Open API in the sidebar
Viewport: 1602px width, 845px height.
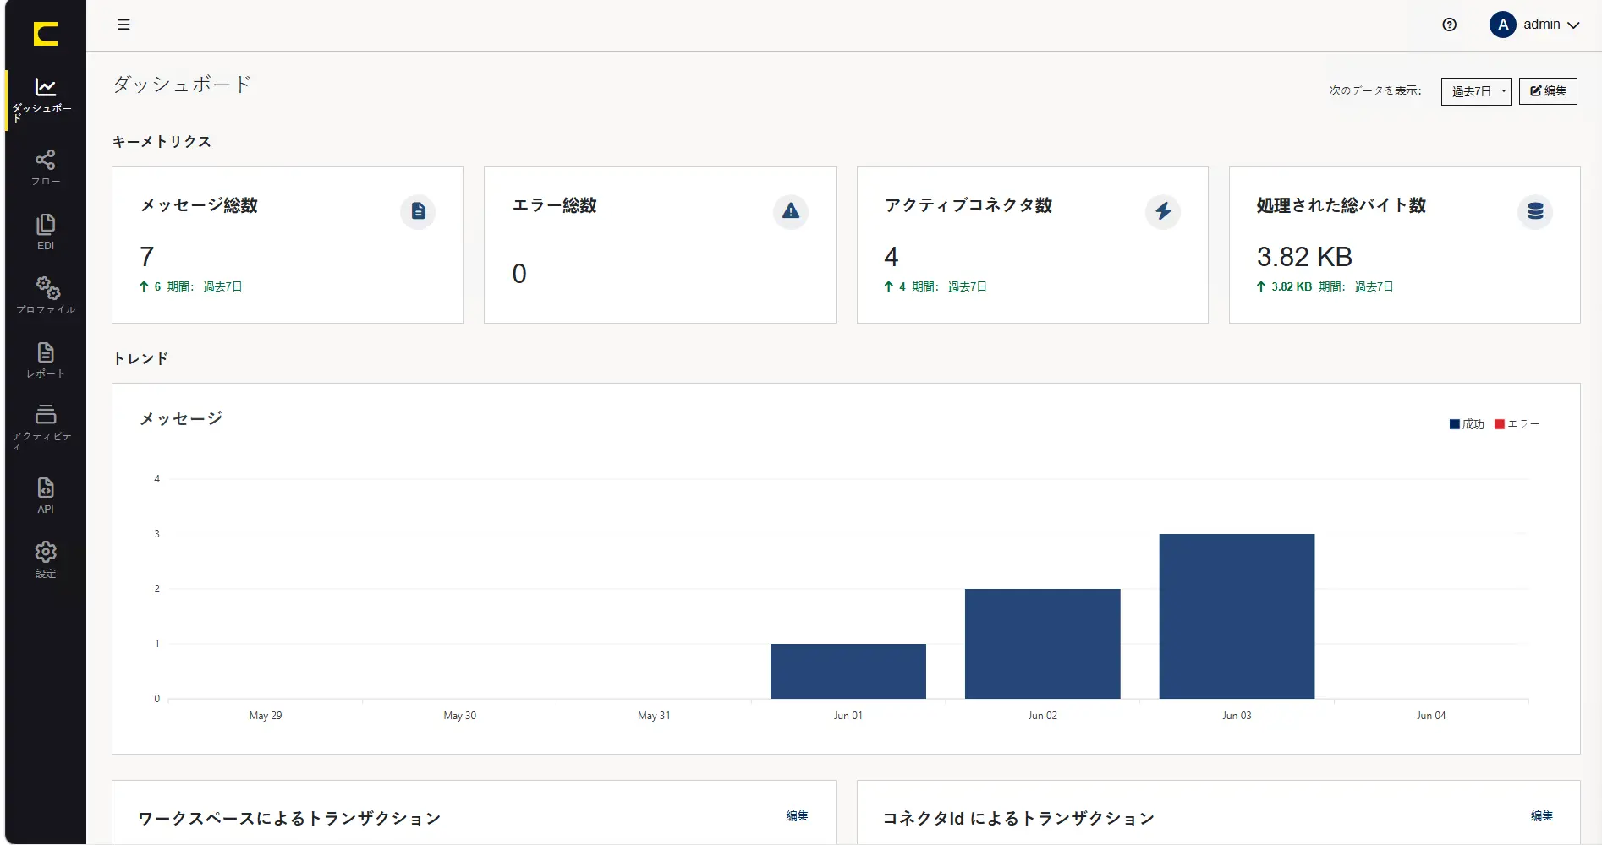[x=46, y=496]
